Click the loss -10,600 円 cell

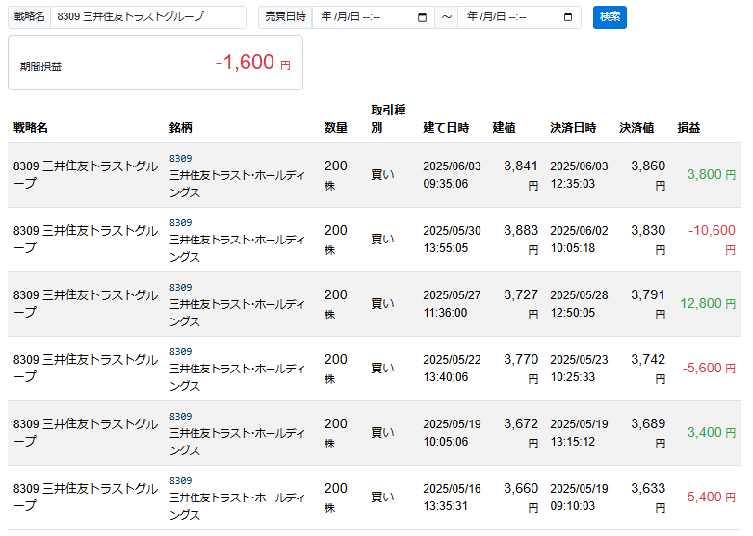(x=712, y=239)
